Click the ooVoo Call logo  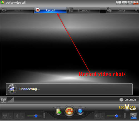(127, 107)
